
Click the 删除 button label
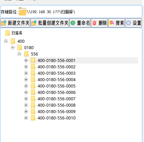click(103, 23)
